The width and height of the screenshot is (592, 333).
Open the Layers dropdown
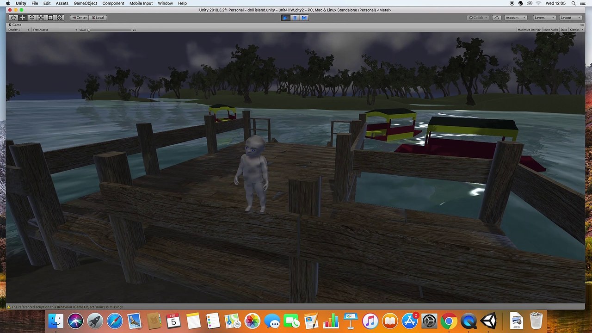pos(544,18)
